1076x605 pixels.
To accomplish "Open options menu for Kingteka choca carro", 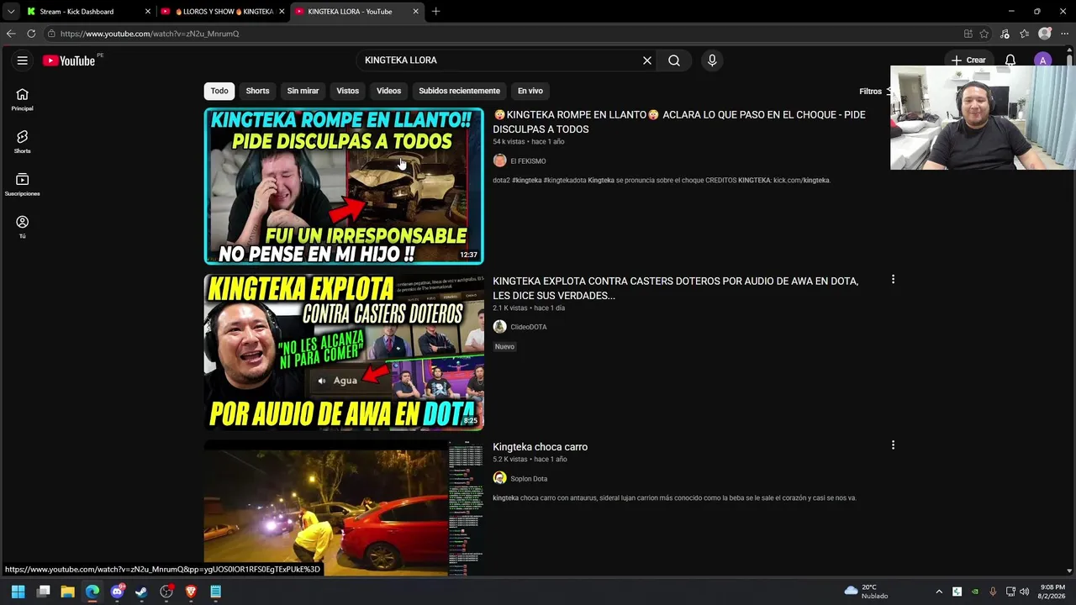I will 893,445.
